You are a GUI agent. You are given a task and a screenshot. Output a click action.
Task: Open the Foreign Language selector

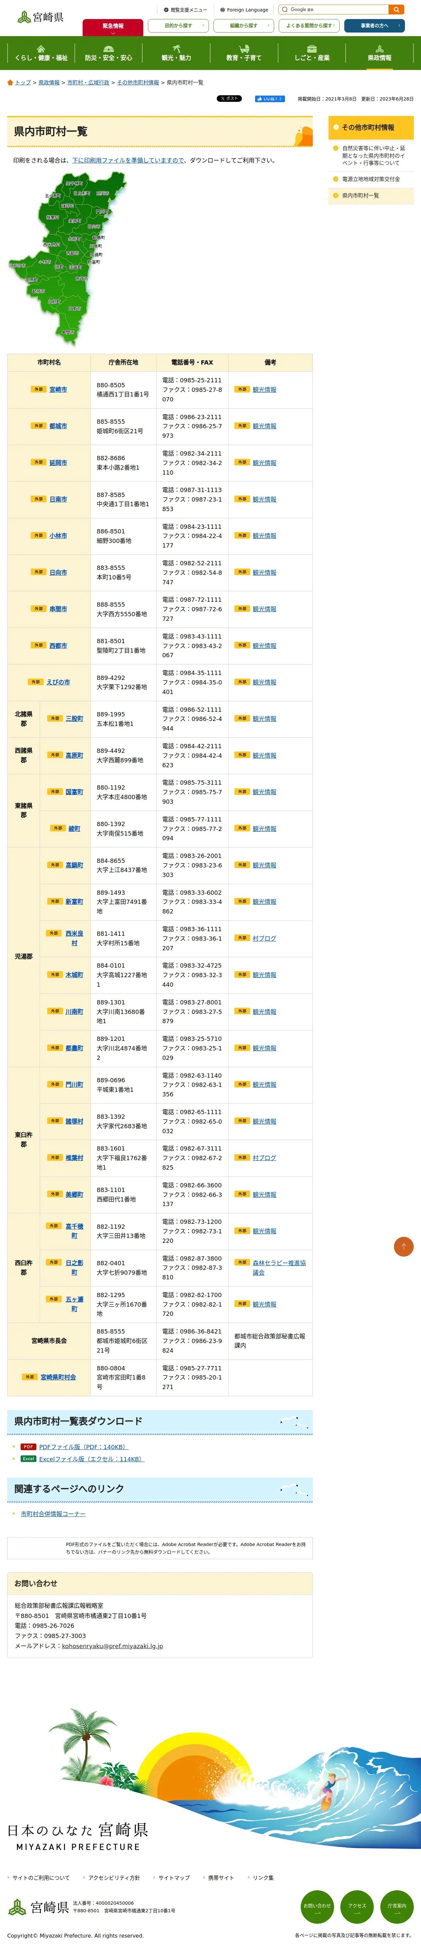click(x=245, y=10)
